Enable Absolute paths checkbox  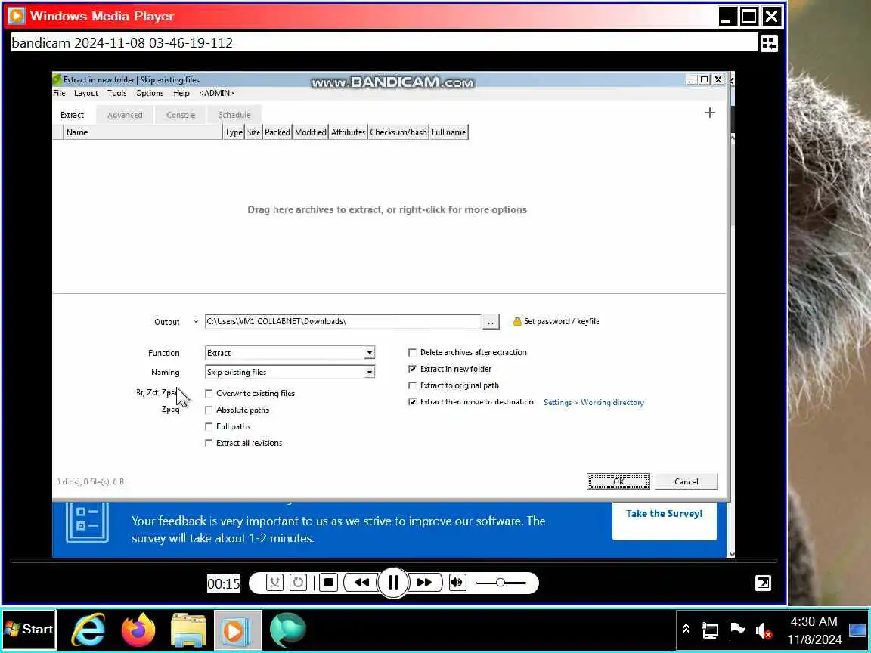point(209,410)
